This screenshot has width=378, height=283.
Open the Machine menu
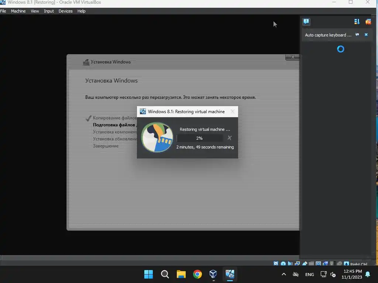pyautogui.click(x=18, y=11)
